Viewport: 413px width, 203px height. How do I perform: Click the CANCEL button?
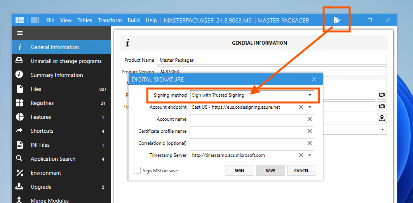point(301,170)
